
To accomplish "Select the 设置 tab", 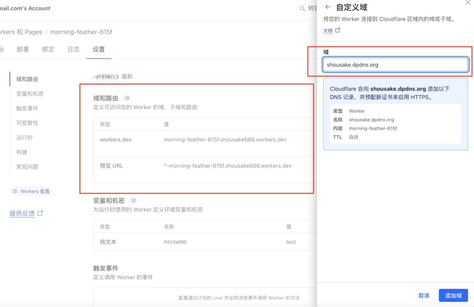I will [99, 49].
